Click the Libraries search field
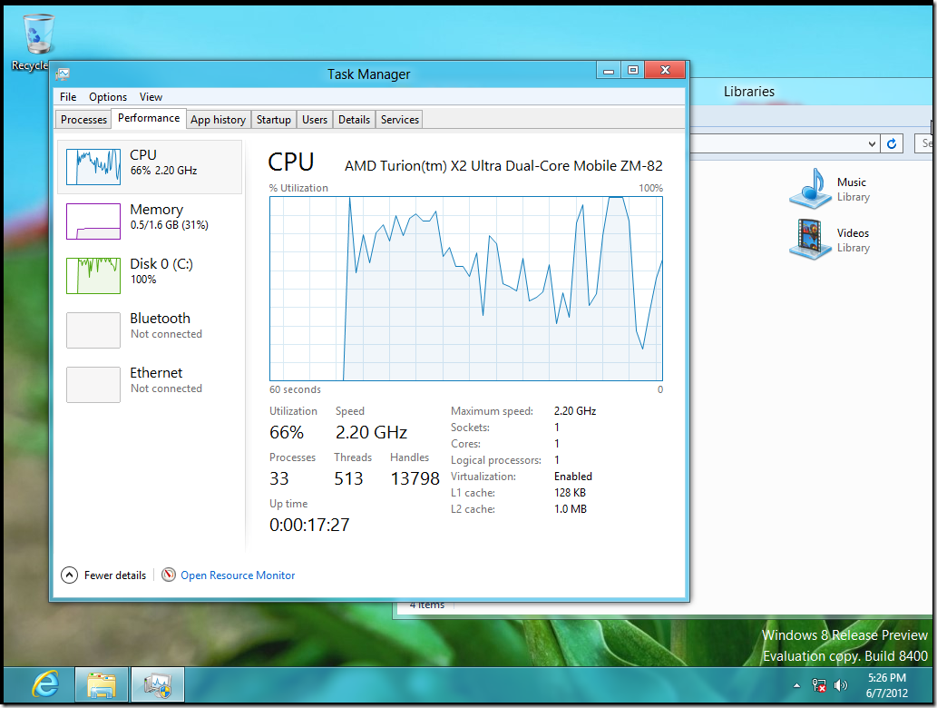Viewport: 937px width, 708px height. [924, 143]
